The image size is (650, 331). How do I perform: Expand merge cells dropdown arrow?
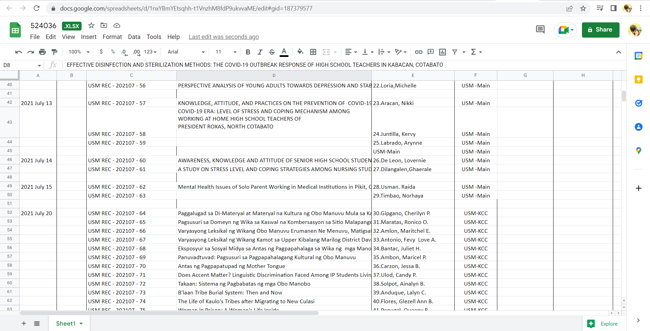click(x=335, y=52)
